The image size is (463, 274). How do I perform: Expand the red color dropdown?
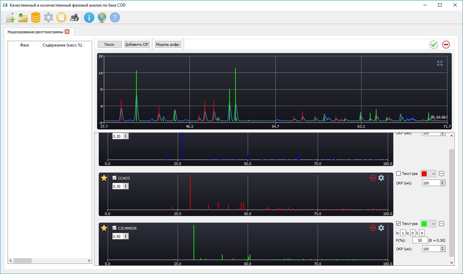[x=432, y=174]
